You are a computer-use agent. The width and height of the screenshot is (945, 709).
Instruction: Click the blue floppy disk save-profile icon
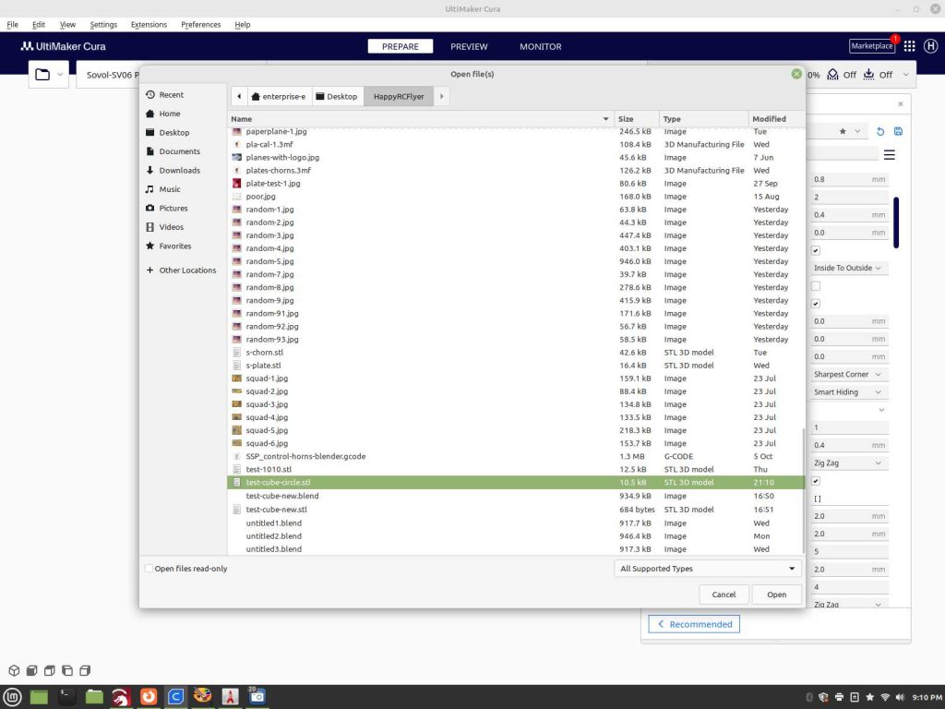click(898, 131)
